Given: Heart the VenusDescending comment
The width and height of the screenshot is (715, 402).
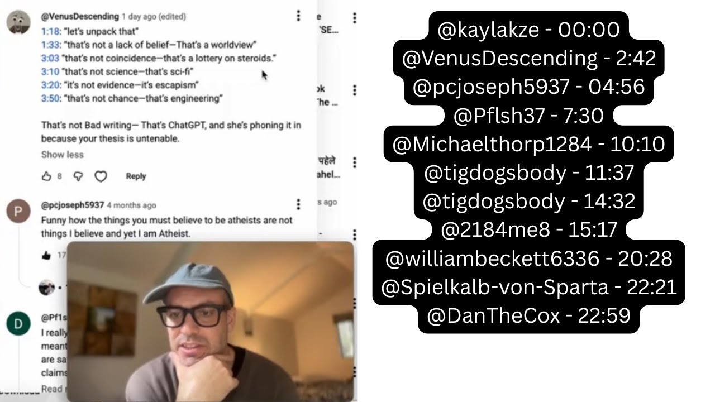Looking at the screenshot, I should 101,176.
